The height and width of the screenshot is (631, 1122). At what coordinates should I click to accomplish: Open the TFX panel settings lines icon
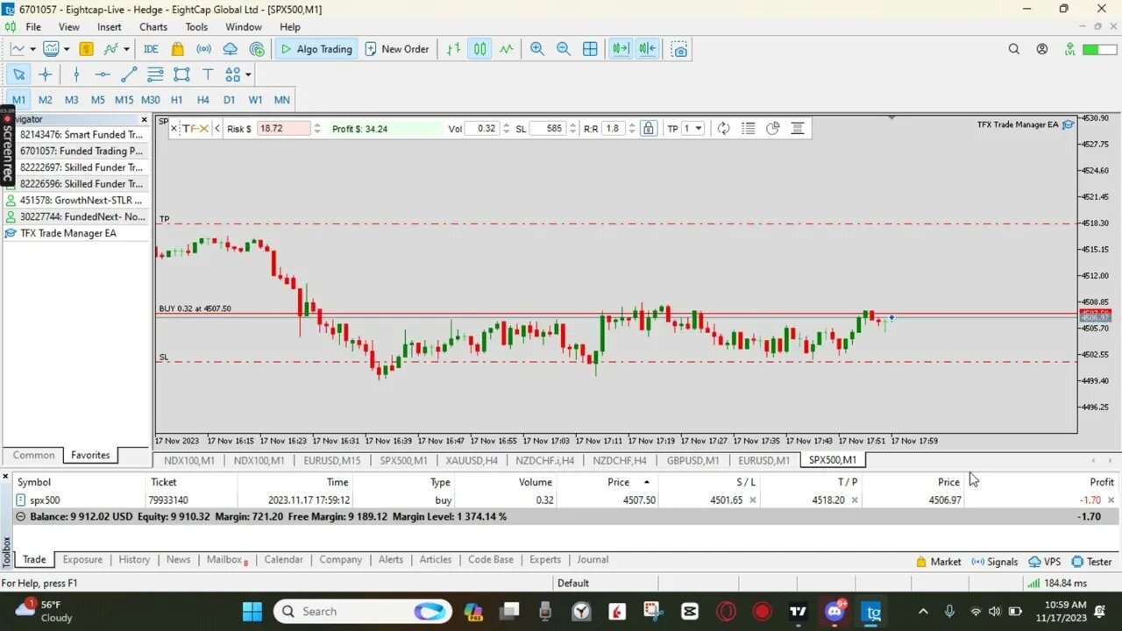[798, 128]
